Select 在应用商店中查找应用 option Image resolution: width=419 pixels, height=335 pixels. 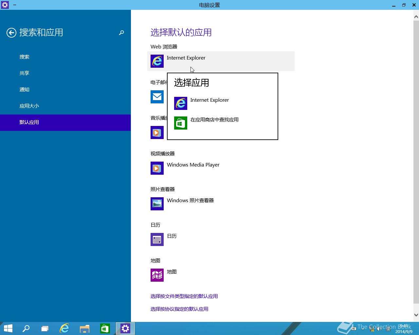pos(223,123)
